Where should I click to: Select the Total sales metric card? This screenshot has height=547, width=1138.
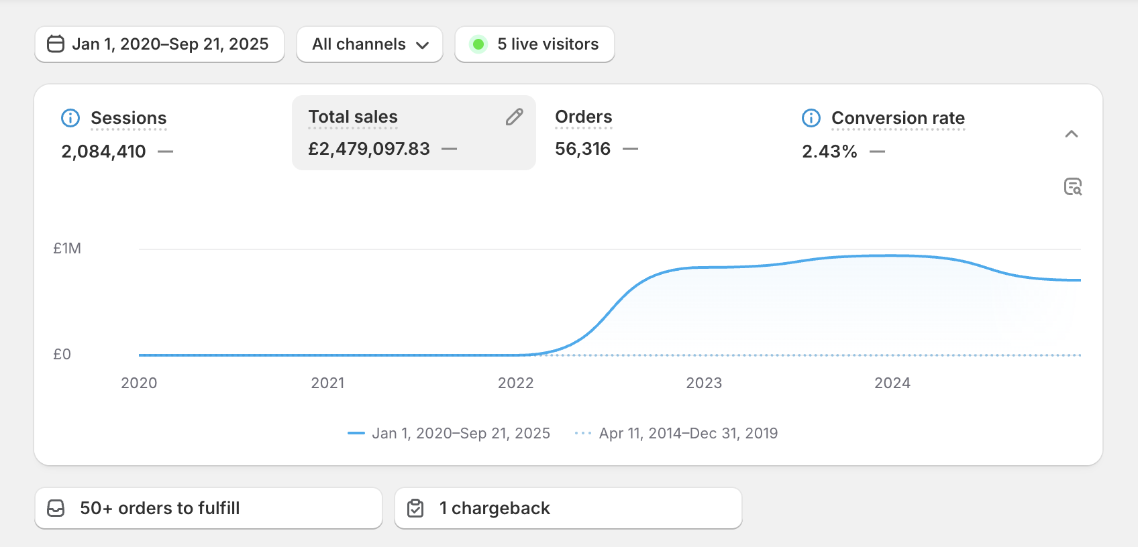point(403,133)
